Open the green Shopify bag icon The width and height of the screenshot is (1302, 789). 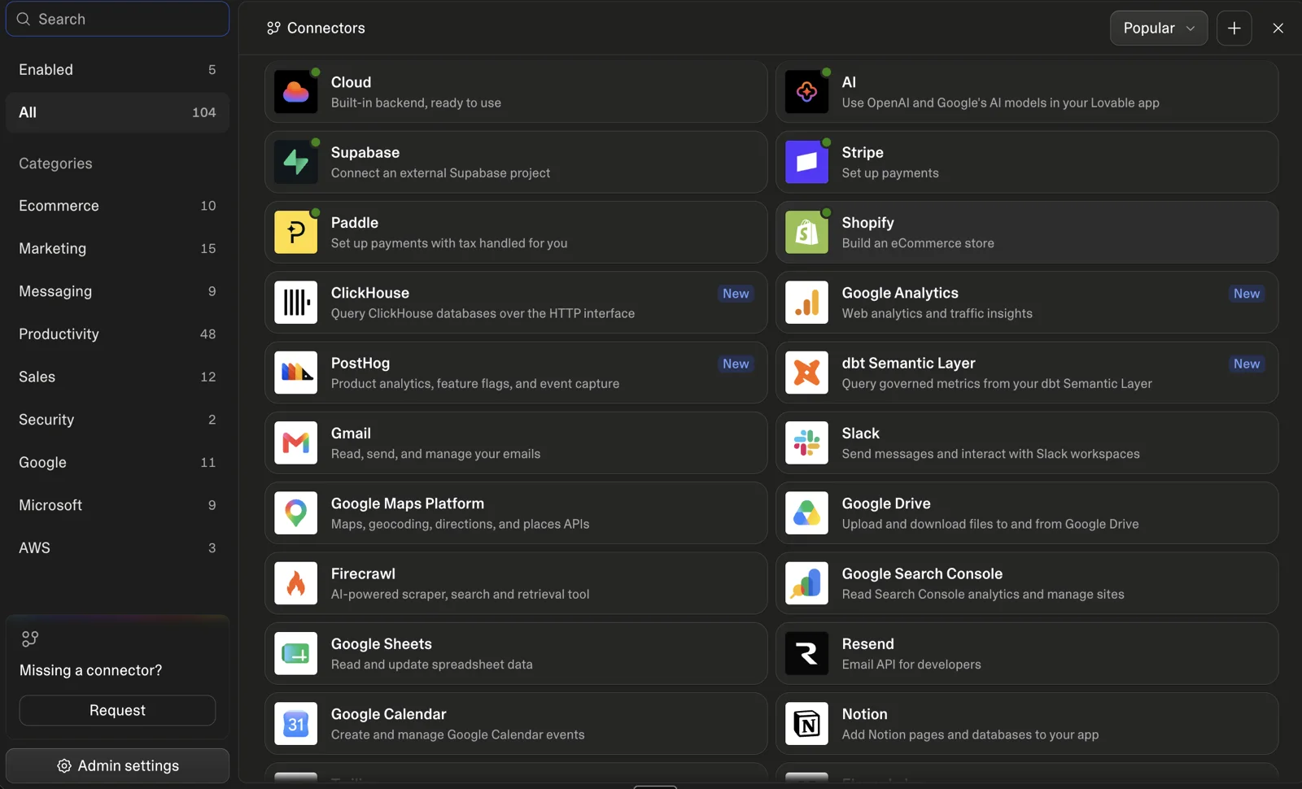pos(806,233)
